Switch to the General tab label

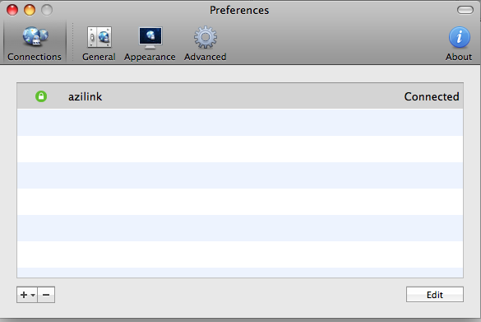(x=99, y=57)
